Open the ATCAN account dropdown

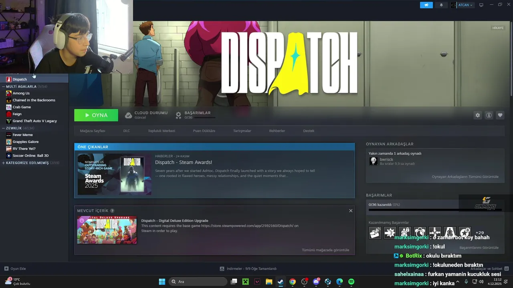click(462, 5)
